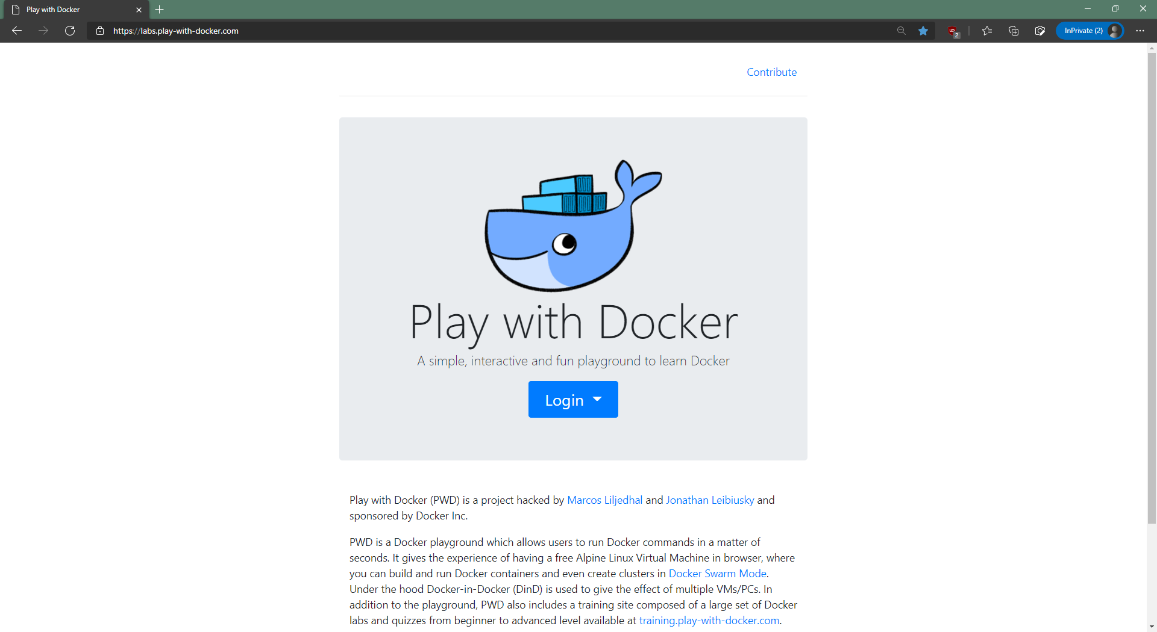
Task: Open a new browser tab
Action: pos(160,10)
